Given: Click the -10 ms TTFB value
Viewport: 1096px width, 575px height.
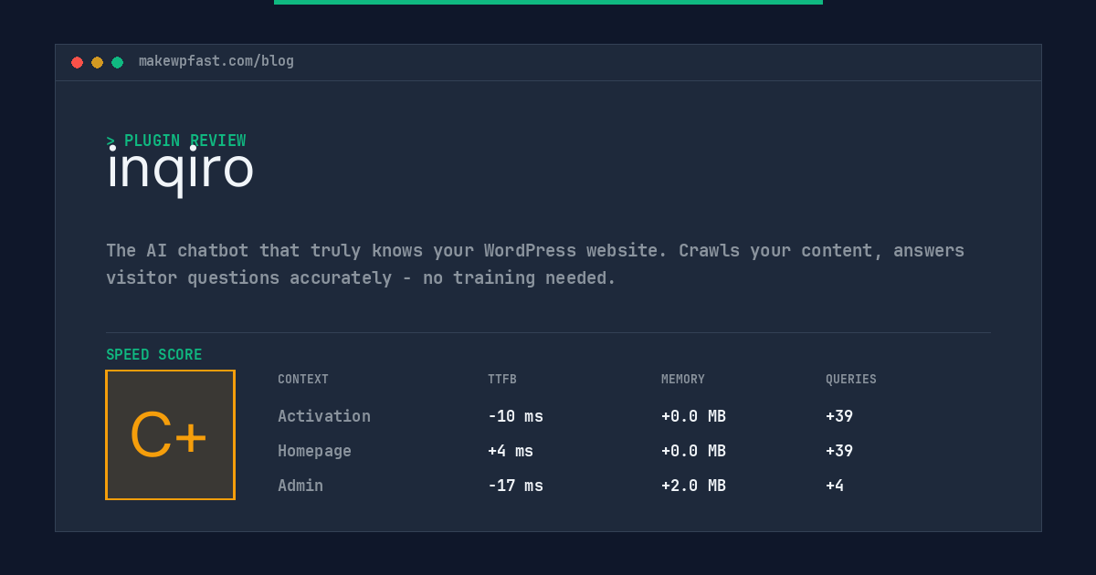Looking at the screenshot, I should [515, 416].
